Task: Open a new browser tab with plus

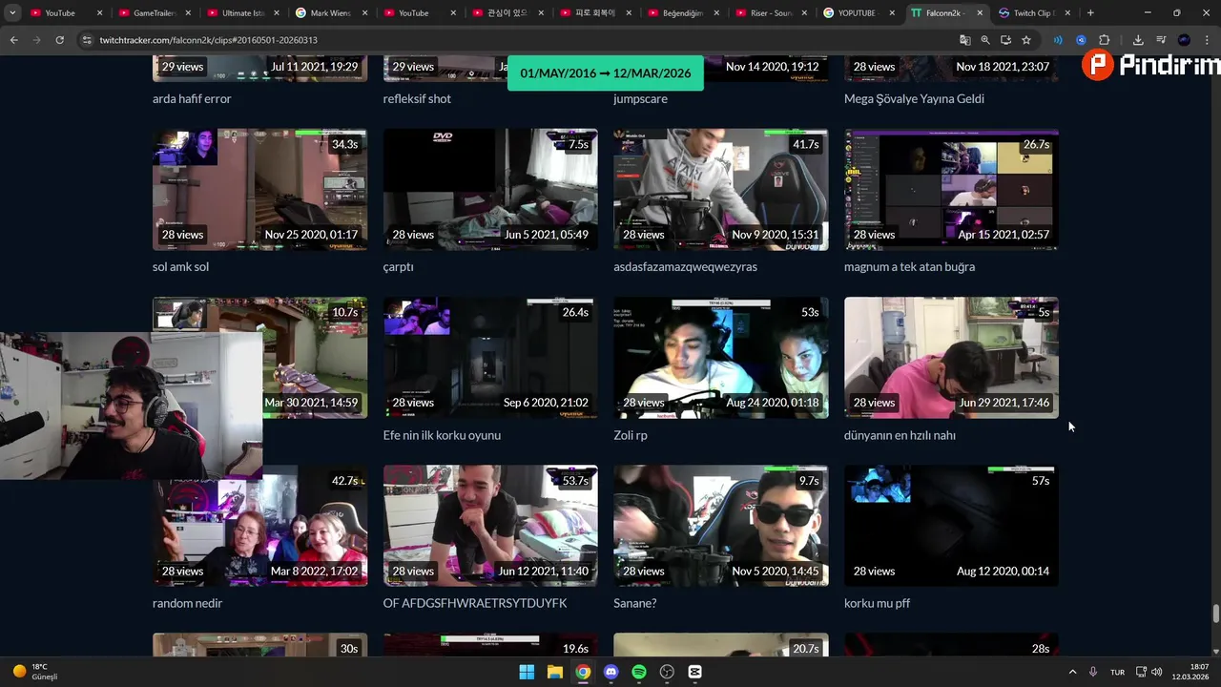Action: [1090, 13]
